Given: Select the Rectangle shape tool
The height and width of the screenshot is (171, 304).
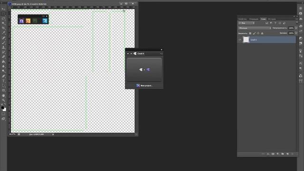Looking at the screenshot, I should (x=3, y=90).
